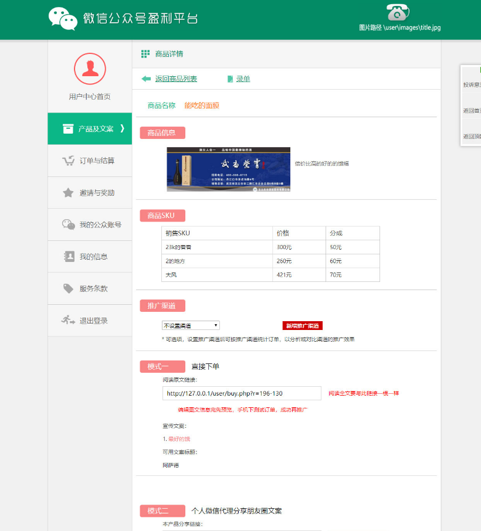Click product name 能吃的面膜

tap(202, 105)
